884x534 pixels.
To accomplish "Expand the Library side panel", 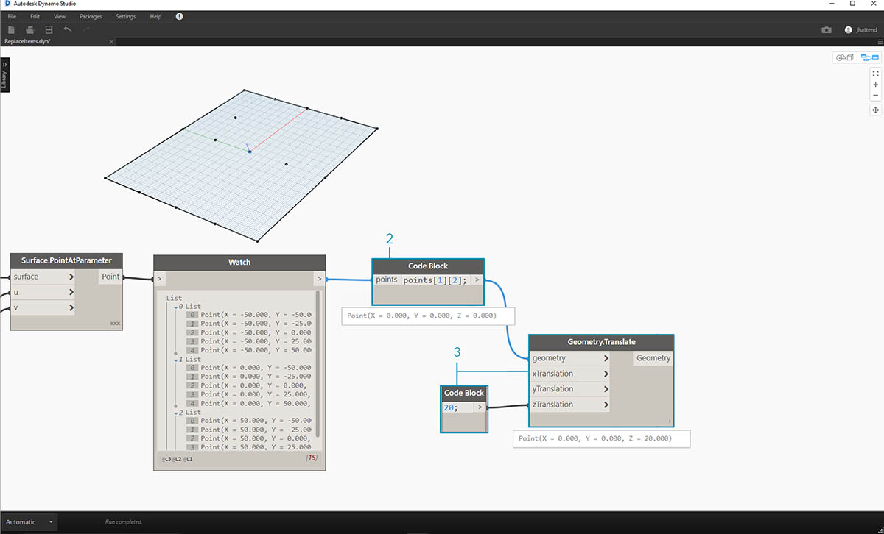I will click(4, 75).
